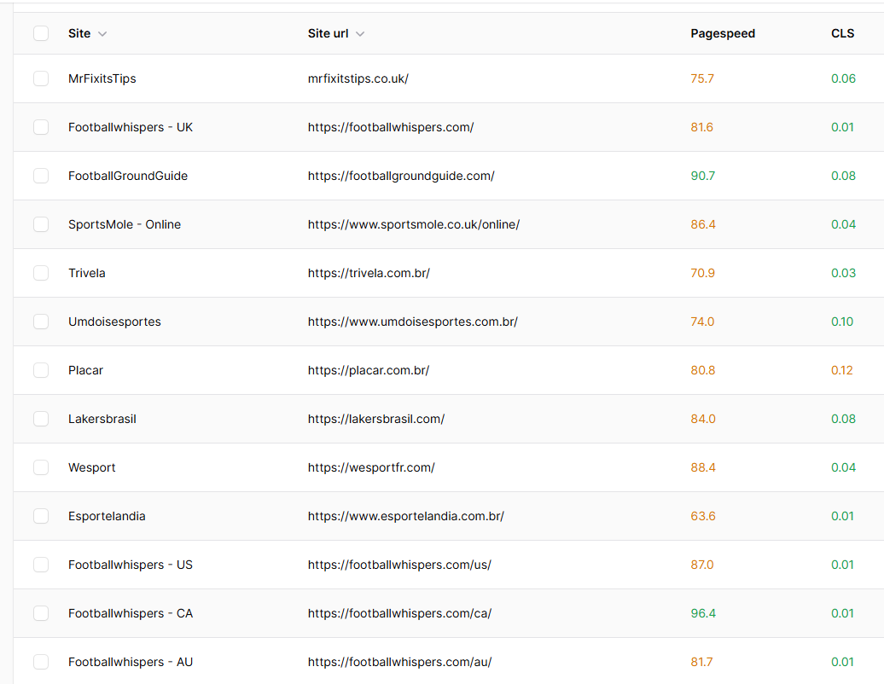Image resolution: width=884 pixels, height=684 pixels.
Task: Check the box for the MrFixitsTips row
Action: [x=41, y=78]
